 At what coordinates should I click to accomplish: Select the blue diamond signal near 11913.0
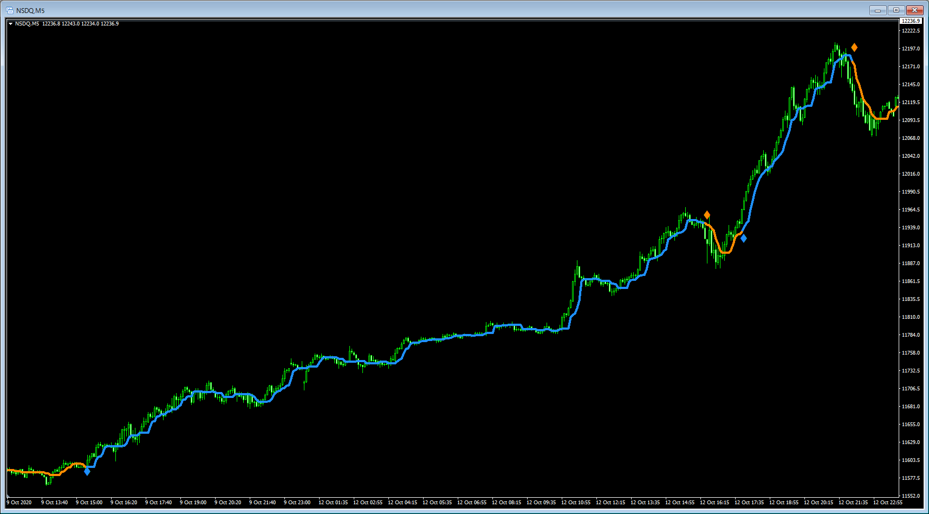pos(743,238)
